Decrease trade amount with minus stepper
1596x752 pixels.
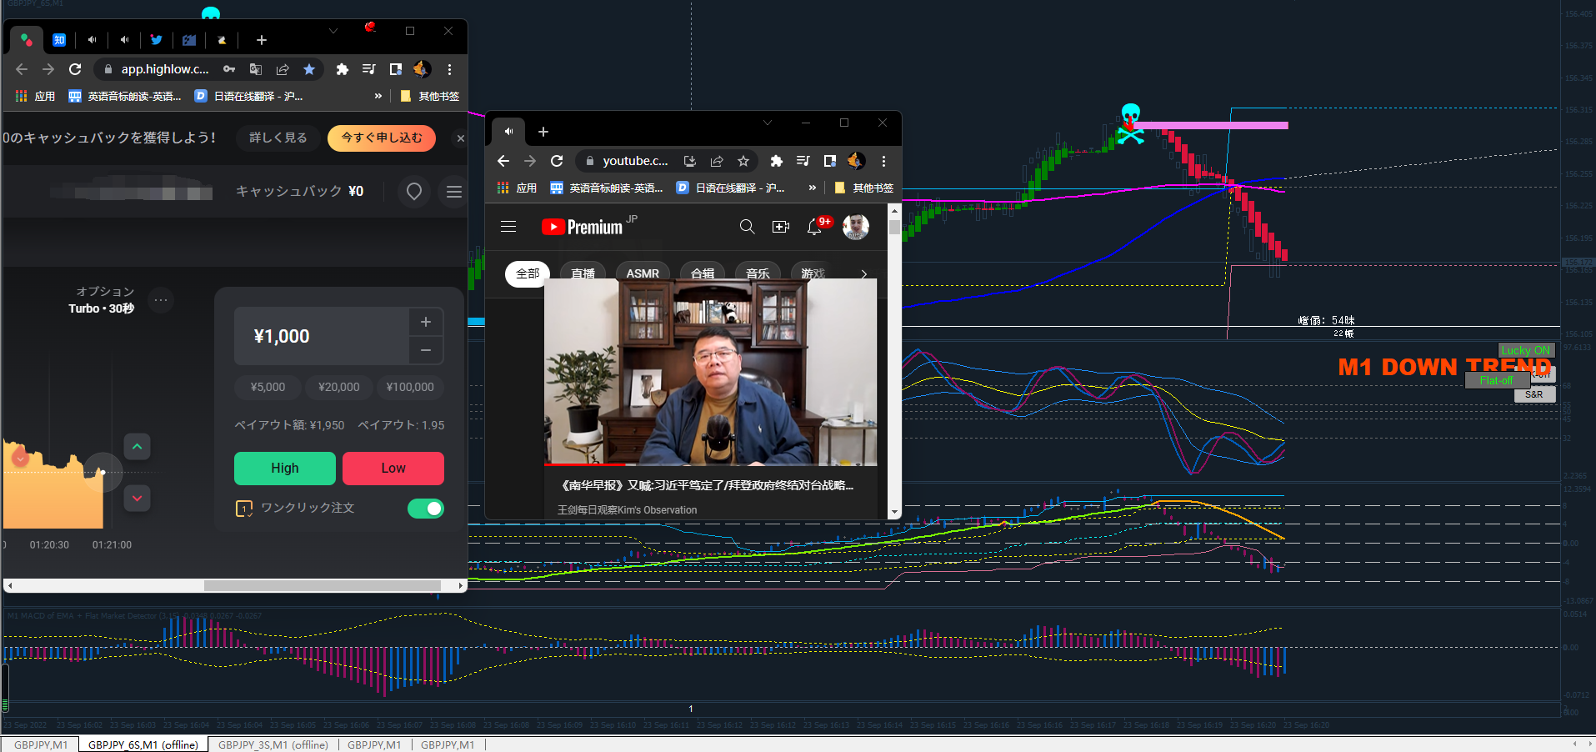pos(426,350)
